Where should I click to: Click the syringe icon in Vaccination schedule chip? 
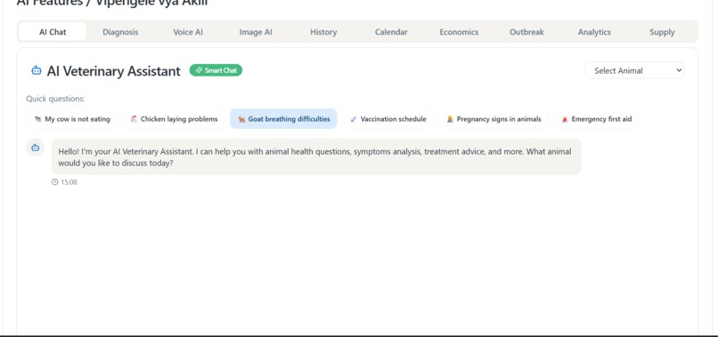click(354, 119)
